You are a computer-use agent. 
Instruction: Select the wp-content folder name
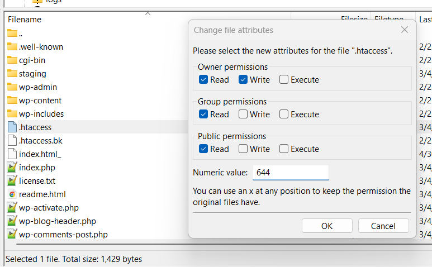(x=40, y=101)
